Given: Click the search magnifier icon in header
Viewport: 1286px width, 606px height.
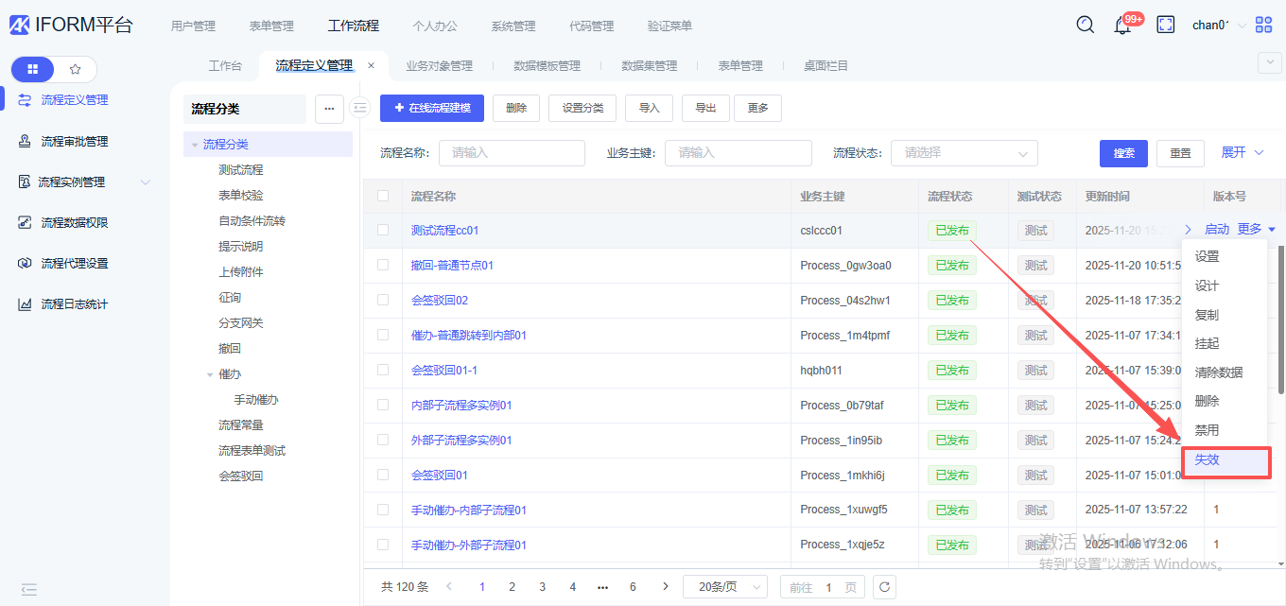Looking at the screenshot, I should point(1086,26).
